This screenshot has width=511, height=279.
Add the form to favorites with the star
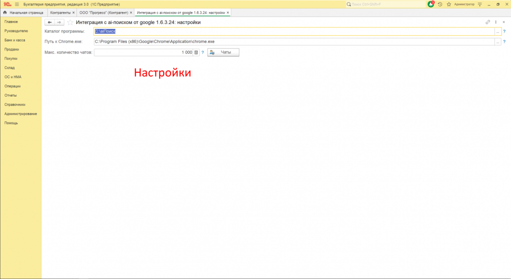coord(70,22)
